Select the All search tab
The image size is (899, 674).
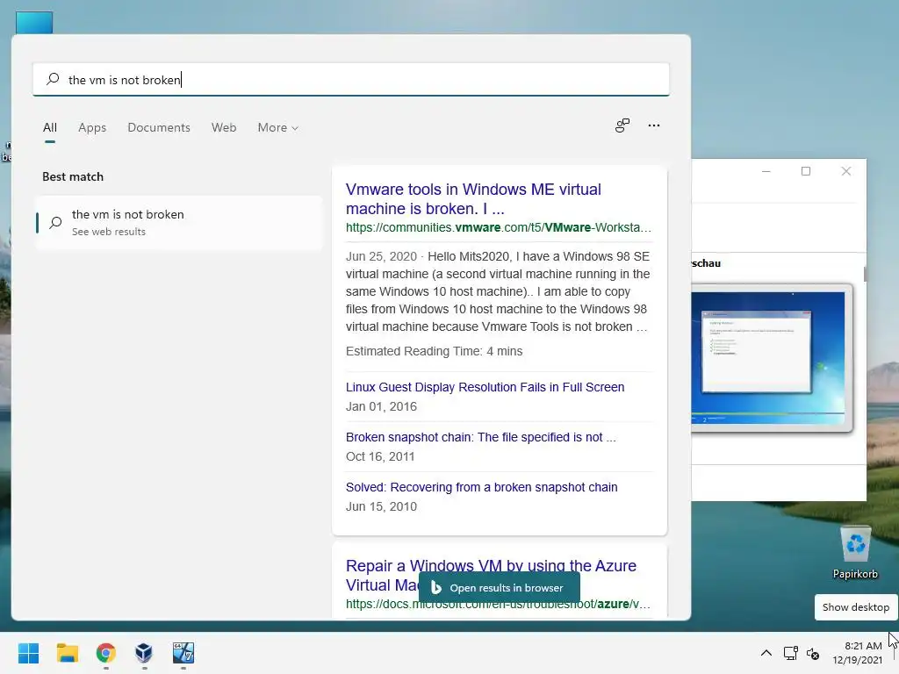tap(50, 127)
